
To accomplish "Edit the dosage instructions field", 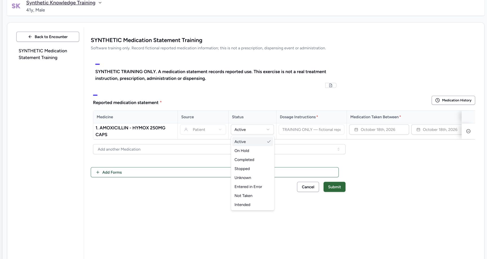I will 311,130.
